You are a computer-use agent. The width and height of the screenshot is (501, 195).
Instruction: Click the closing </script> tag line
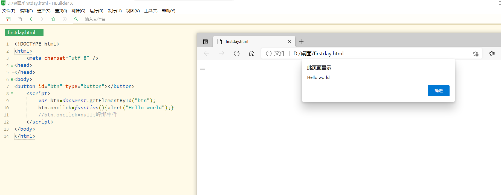[x=40, y=122]
